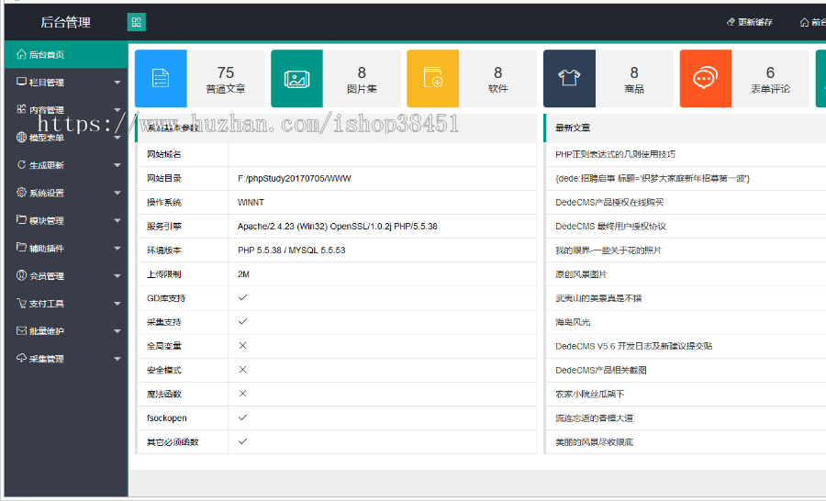826x501 pixels.
Task: Click the yellow 软件 download icon
Action: point(432,79)
